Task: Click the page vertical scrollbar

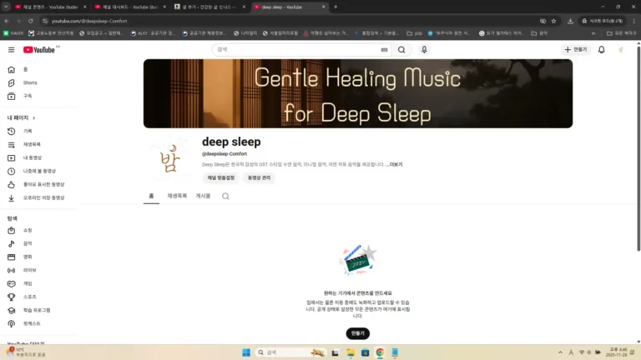Action: coord(638,147)
